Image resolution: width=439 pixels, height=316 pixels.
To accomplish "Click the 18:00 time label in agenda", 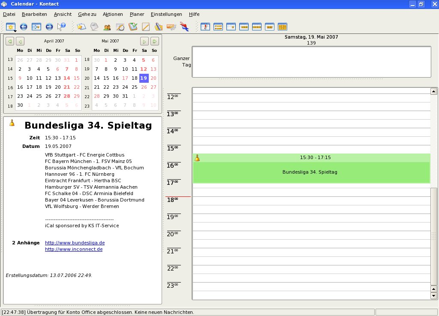I will pos(172,200).
